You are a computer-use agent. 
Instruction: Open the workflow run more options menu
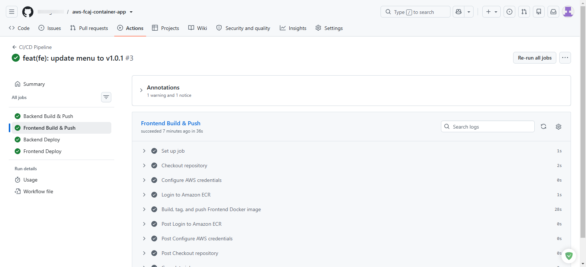565,58
